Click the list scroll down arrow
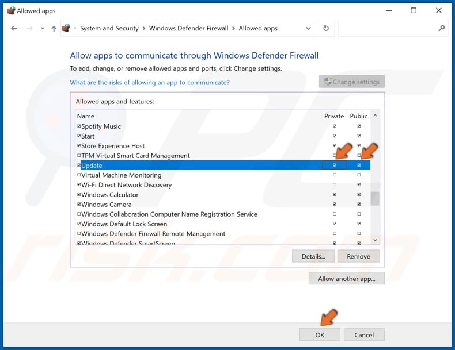The height and width of the screenshot is (350, 455). [375, 240]
